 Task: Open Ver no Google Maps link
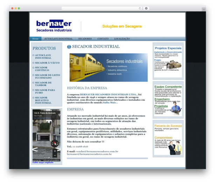tap(42, 118)
